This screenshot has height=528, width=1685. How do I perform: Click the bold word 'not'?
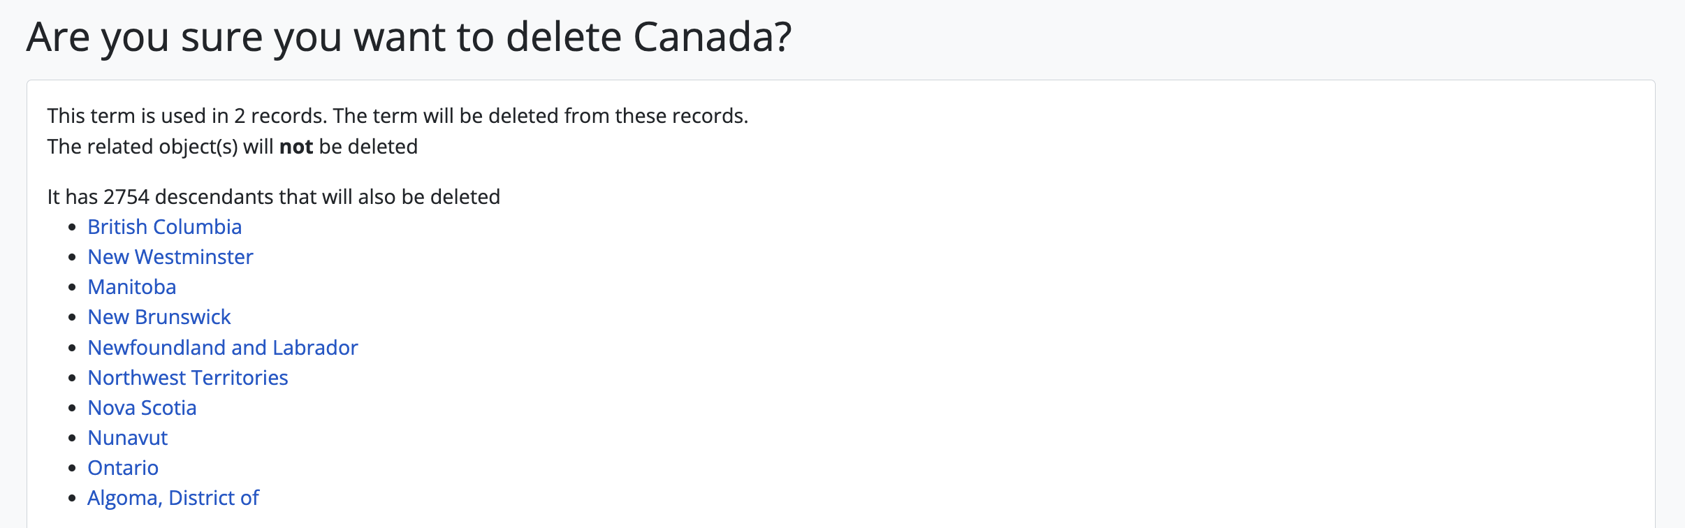296,147
